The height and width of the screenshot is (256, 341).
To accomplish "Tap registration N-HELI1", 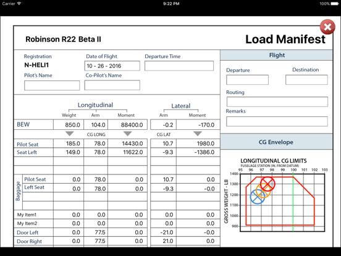I will click(x=36, y=65).
